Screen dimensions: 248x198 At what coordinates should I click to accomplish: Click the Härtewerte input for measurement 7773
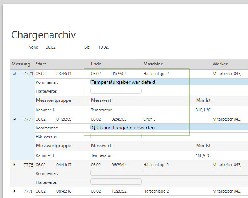pyautogui.click(x=116, y=137)
